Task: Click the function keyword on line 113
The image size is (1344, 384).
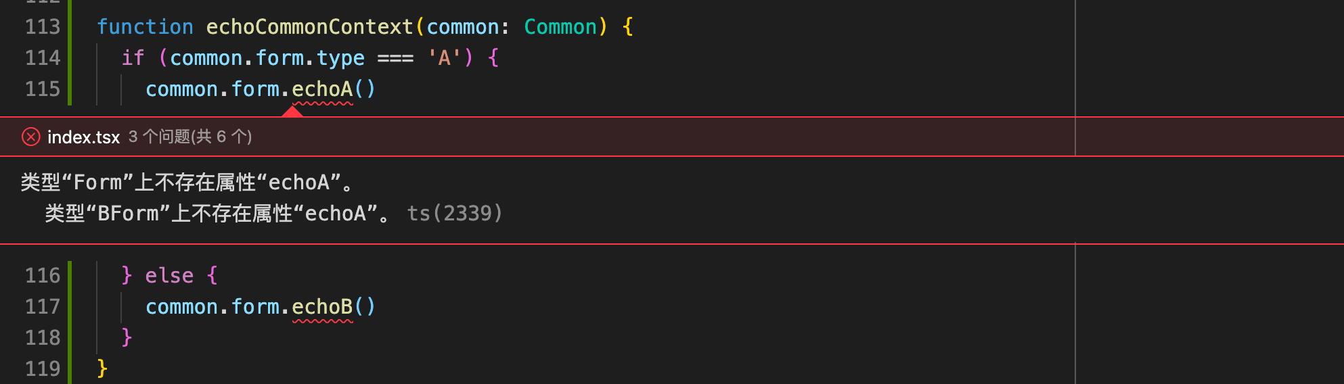Action: click(x=145, y=27)
